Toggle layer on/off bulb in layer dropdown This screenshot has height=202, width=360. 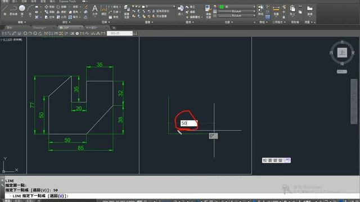coord(133,6)
